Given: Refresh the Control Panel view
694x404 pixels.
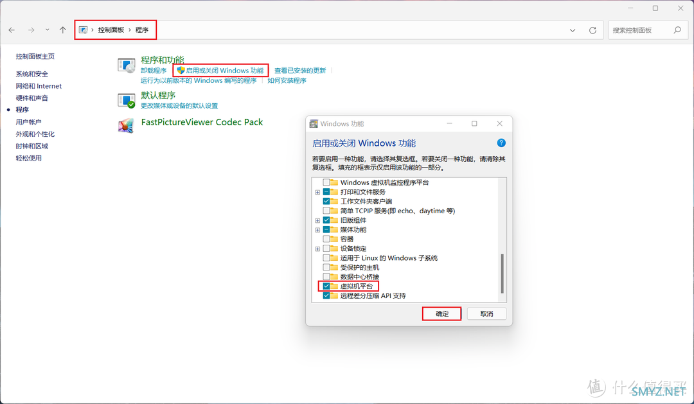Looking at the screenshot, I should pos(592,31).
